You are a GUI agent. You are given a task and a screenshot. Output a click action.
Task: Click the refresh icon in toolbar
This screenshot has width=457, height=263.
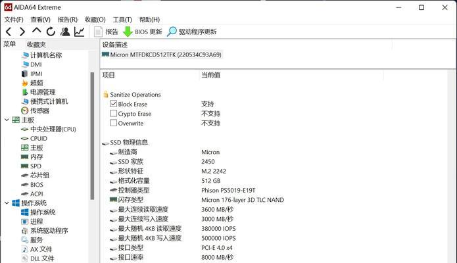point(51,32)
